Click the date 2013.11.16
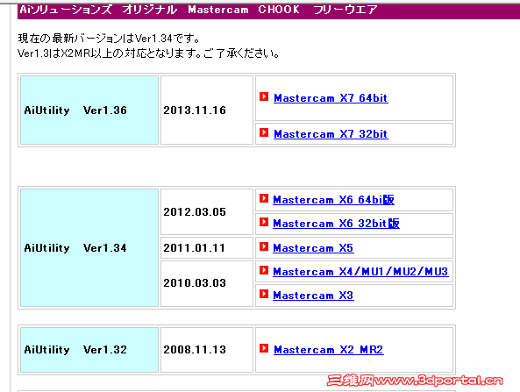Screen dimensions: 520x392 tap(195, 110)
